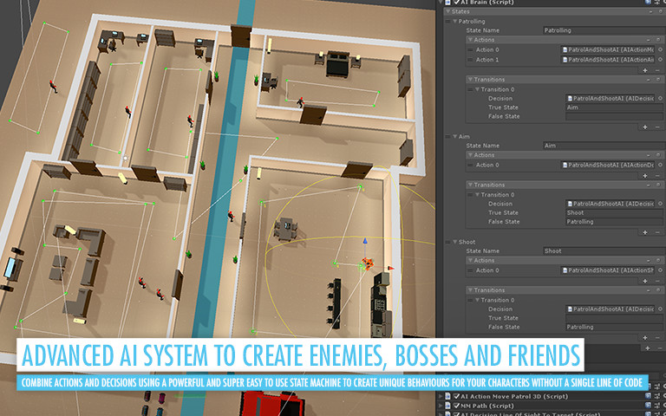Open help for AI Action Move Patrol 3D
Screen dimensions: 666x416
(648, 396)
